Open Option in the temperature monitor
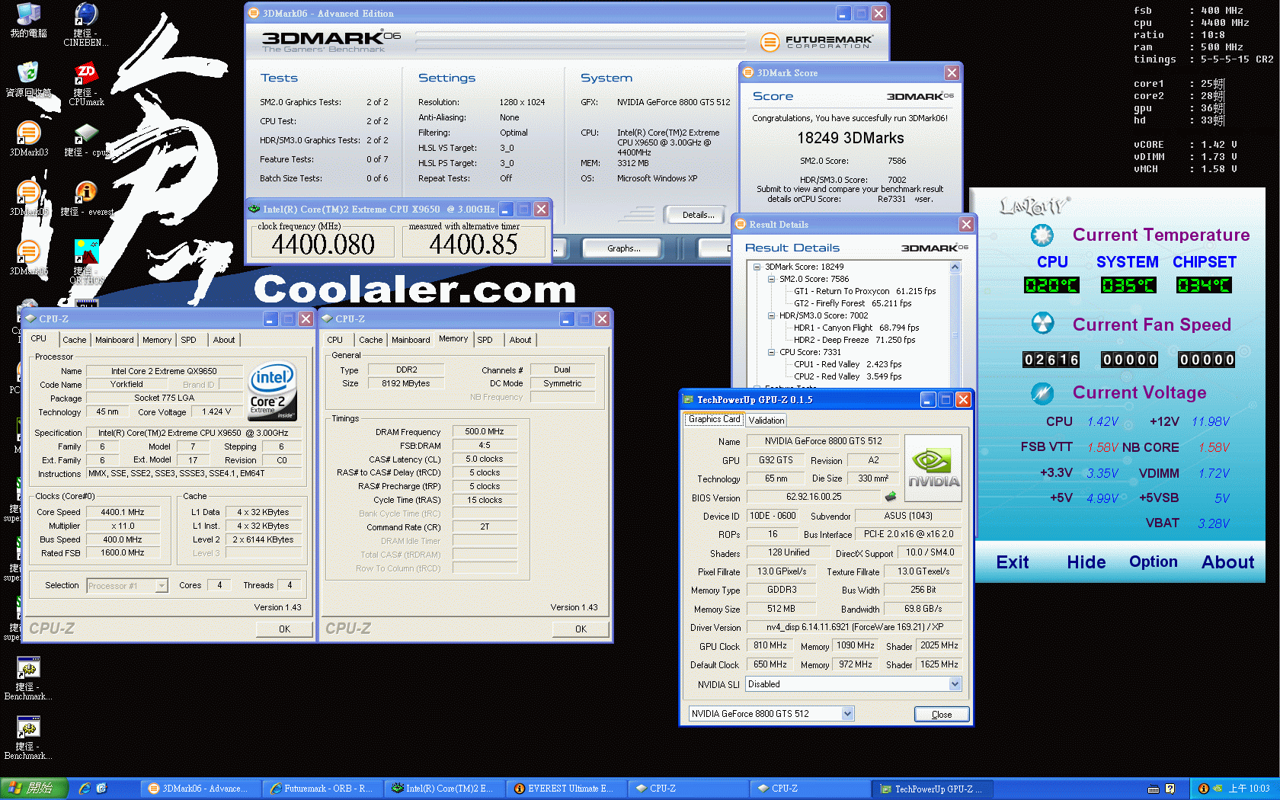Image resolution: width=1280 pixels, height=800 pixels. pos(1154,562)
